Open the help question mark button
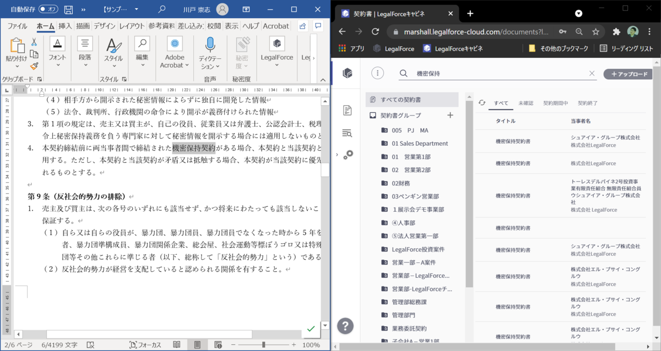The width and height of the screenshot is (661, 351). point(345,326)
